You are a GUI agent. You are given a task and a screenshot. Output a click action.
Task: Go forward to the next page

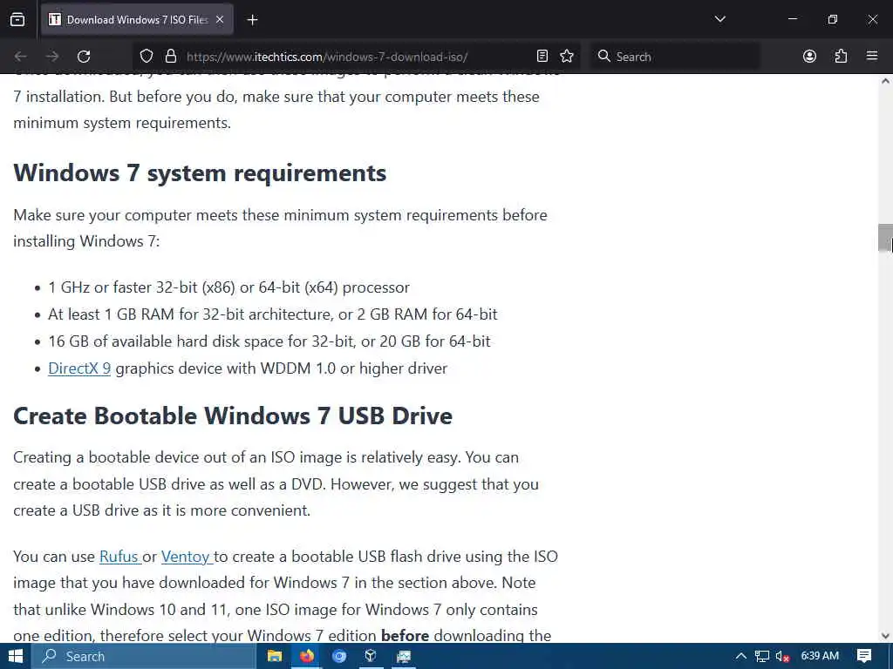tap(51, 57)
